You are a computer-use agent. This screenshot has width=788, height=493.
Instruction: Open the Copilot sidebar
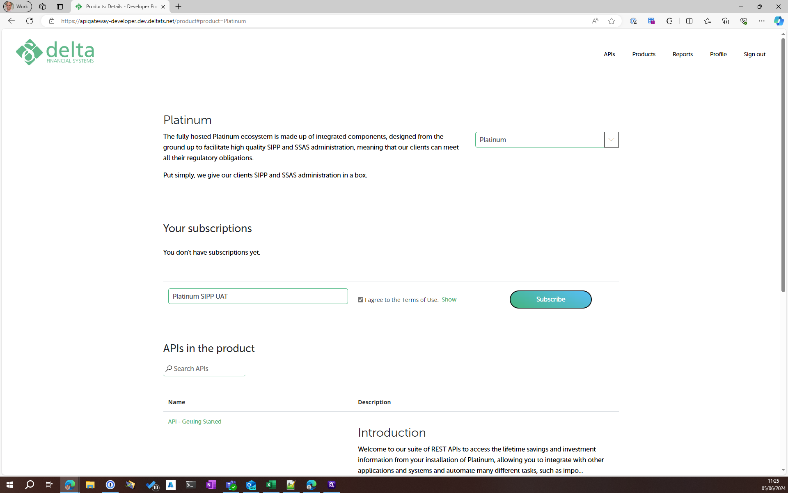coord(779,21)
